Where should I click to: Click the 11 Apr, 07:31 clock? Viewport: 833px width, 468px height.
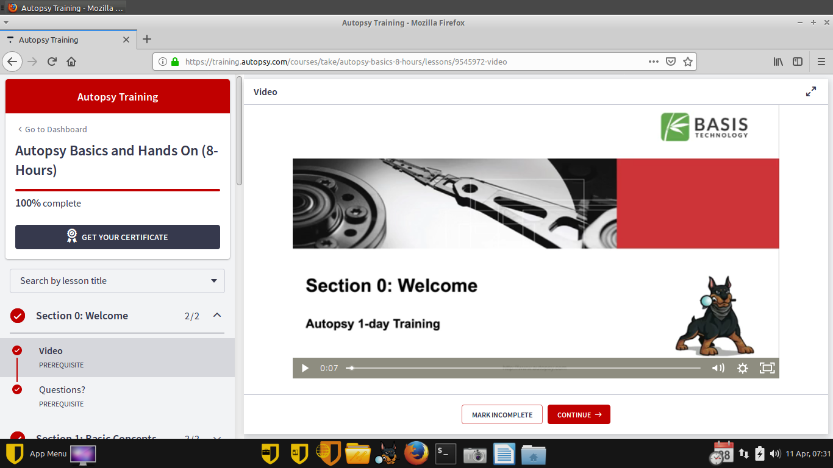coord(808,454)
